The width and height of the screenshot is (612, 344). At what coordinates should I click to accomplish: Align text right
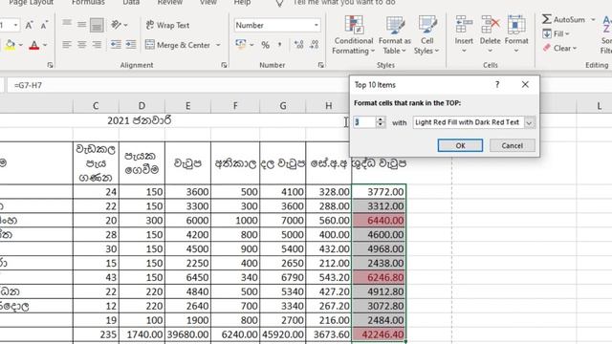(97, 45)
